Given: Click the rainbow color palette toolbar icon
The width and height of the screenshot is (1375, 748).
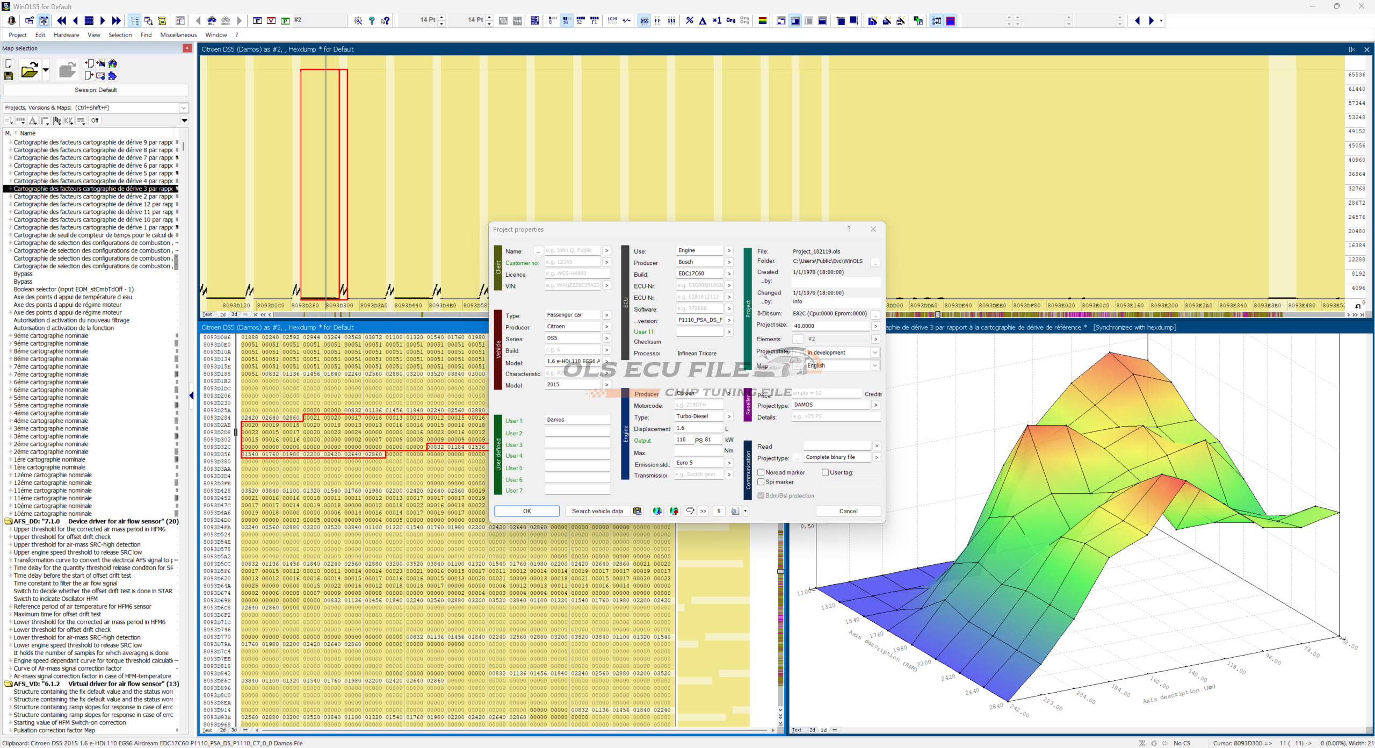Looking at the screenshot, I should (762, 20).
